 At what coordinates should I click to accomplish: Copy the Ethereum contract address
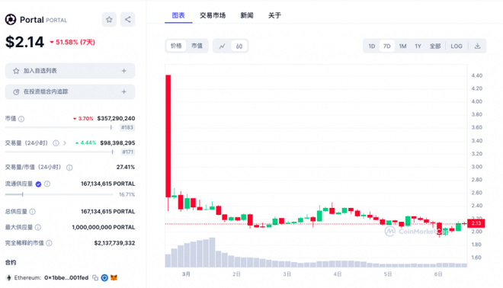tap(95, 278)
